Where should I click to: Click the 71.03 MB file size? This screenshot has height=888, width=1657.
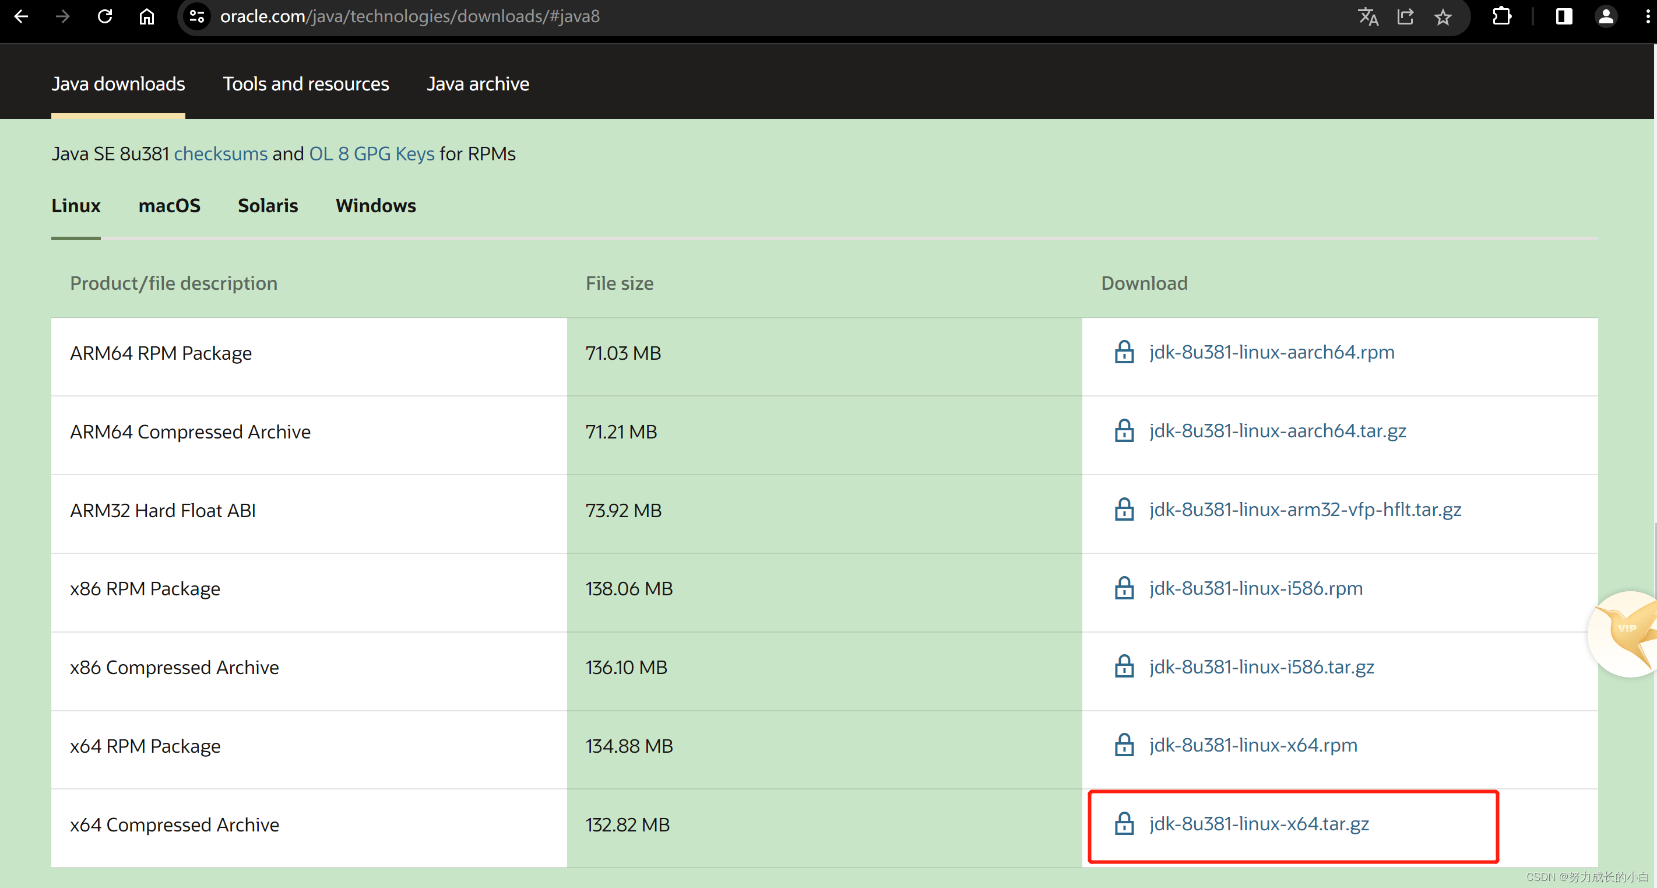click(622, 353)
